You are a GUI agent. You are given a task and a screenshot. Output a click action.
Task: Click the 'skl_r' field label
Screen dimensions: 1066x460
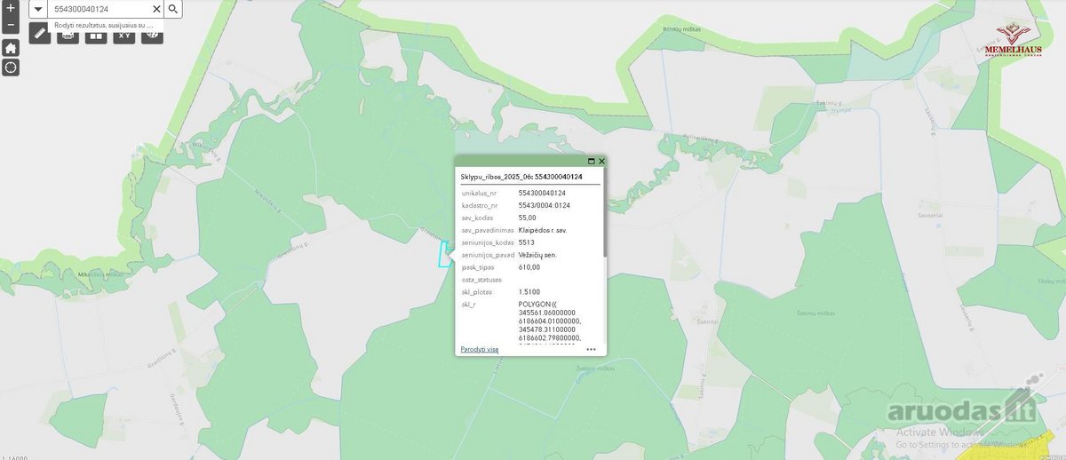pyautogui.click(x=468, y=304)
